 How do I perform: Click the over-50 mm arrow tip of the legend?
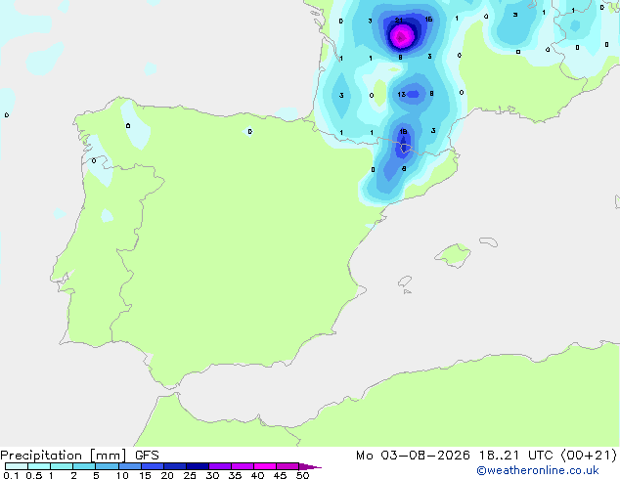tap(310, 466)
